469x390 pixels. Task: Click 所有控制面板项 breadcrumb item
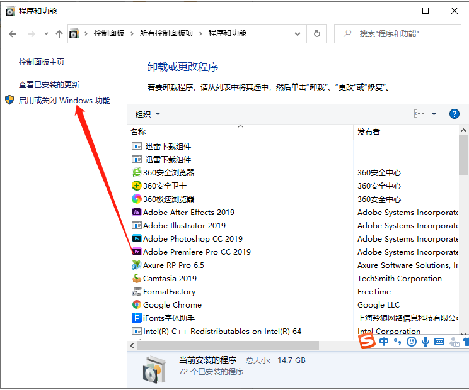click(x=166, y=33)
